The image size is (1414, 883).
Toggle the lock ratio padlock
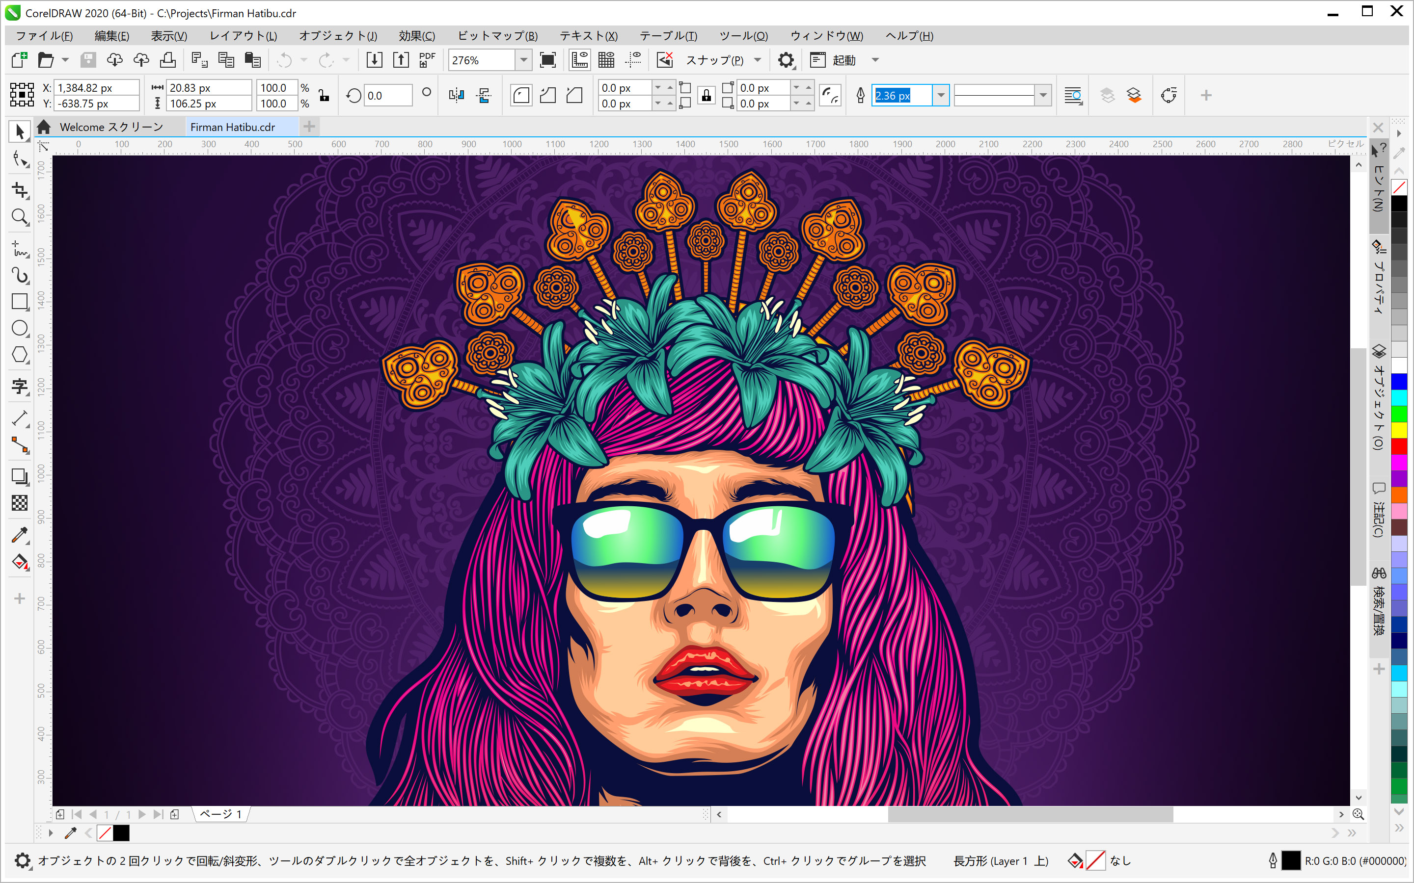[324, 95]
